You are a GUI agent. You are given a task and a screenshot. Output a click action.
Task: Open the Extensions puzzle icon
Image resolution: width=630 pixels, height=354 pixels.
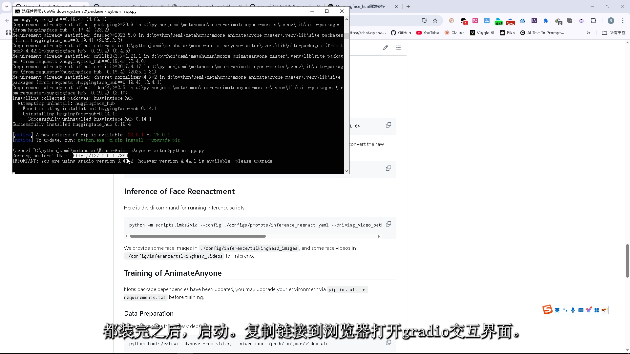(x=593, y=21)
